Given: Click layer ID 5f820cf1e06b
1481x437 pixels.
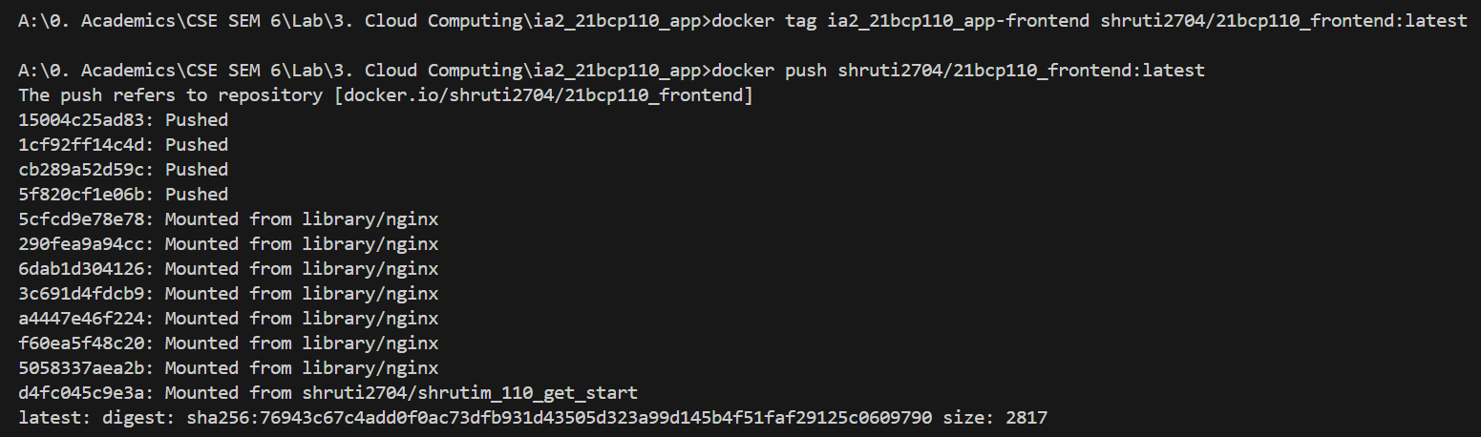Looking at the screenshot, I should (x=86, y=195).
